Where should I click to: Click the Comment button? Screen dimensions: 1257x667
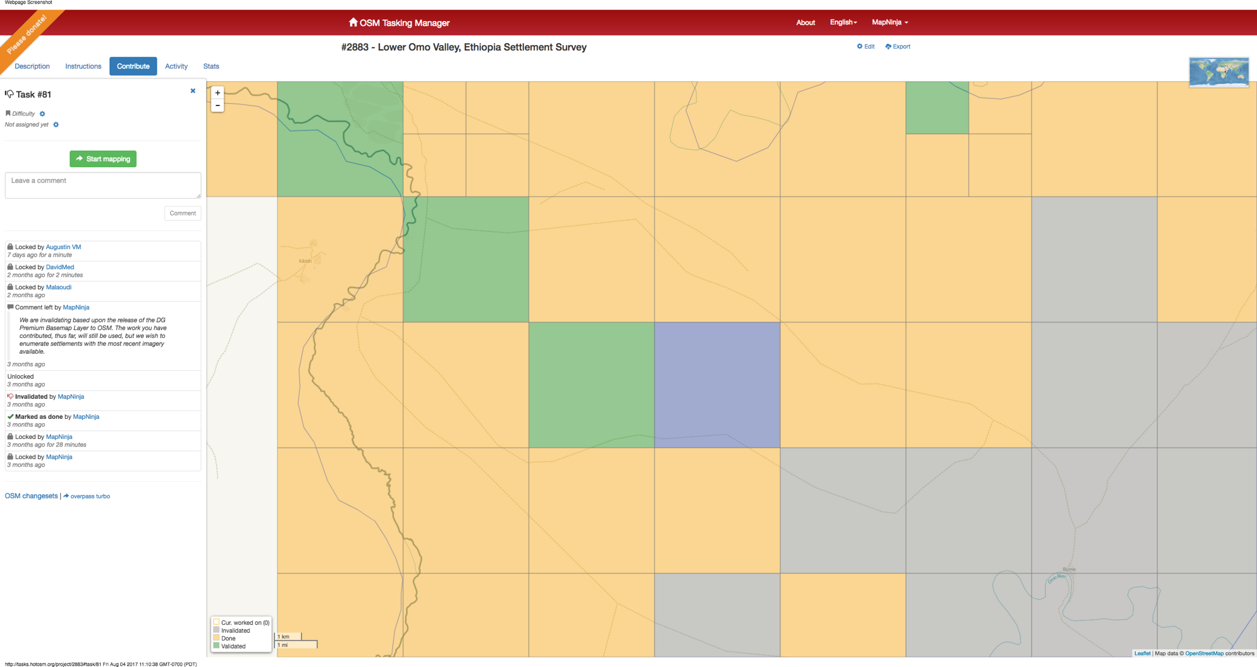(183, 213)
